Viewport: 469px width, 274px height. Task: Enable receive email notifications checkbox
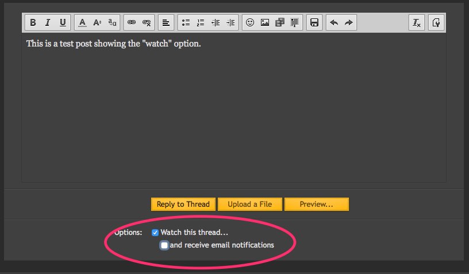[164, 245]
